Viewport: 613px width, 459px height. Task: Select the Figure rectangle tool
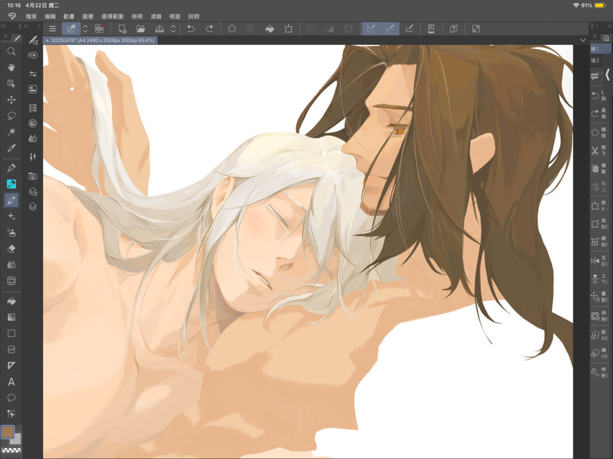11,333
